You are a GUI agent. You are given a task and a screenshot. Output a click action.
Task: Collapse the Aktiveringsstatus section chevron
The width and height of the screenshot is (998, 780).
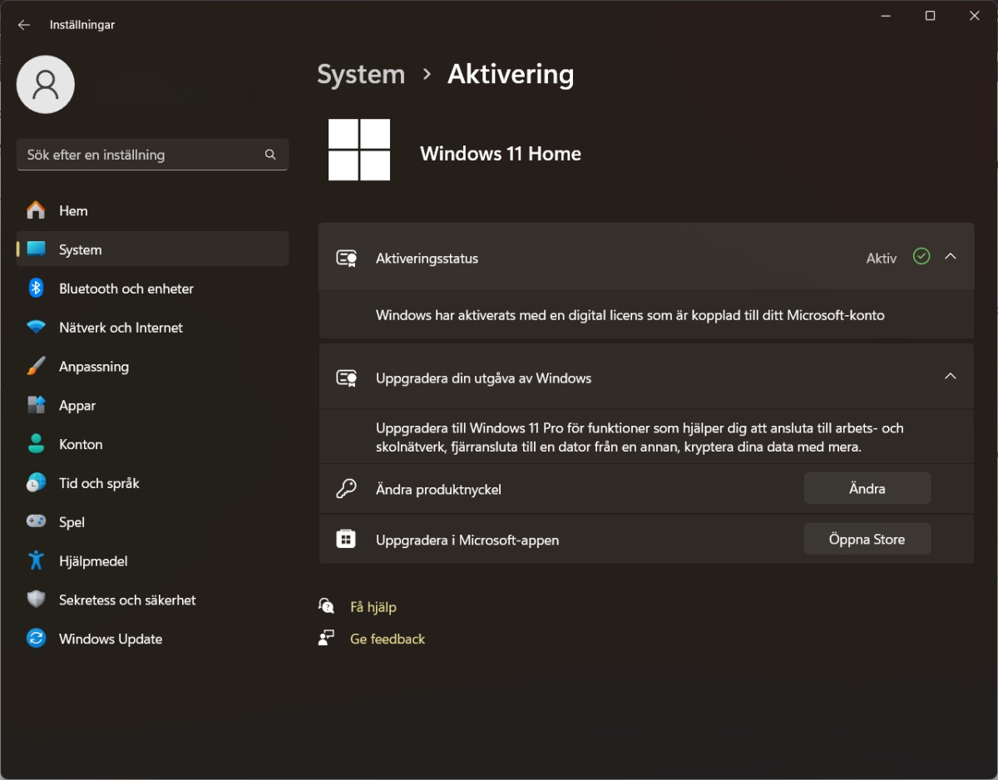coord(951,257)
